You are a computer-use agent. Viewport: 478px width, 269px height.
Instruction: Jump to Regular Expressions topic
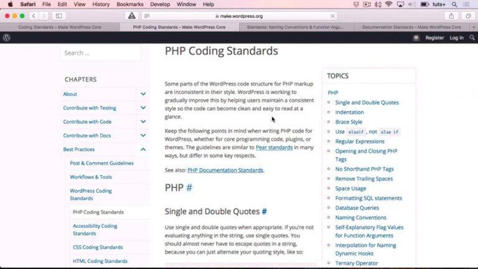pyautogui.click(x=360, y=141)
